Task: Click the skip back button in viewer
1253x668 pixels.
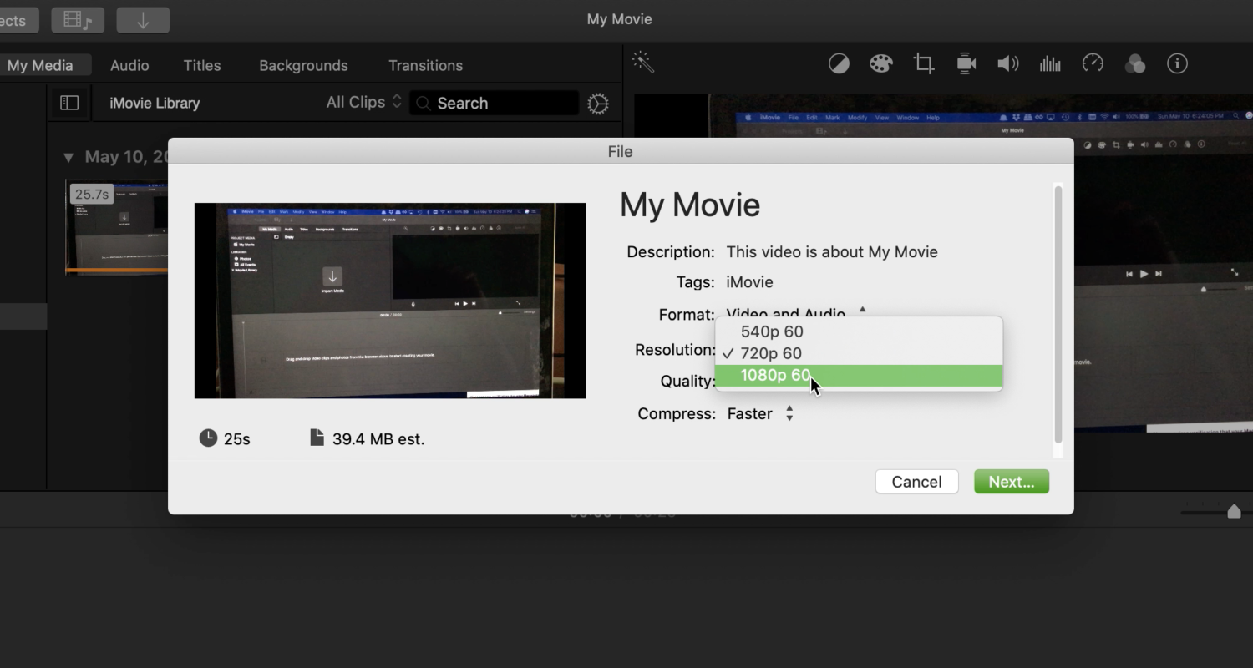Action: tap(1129, 274)
